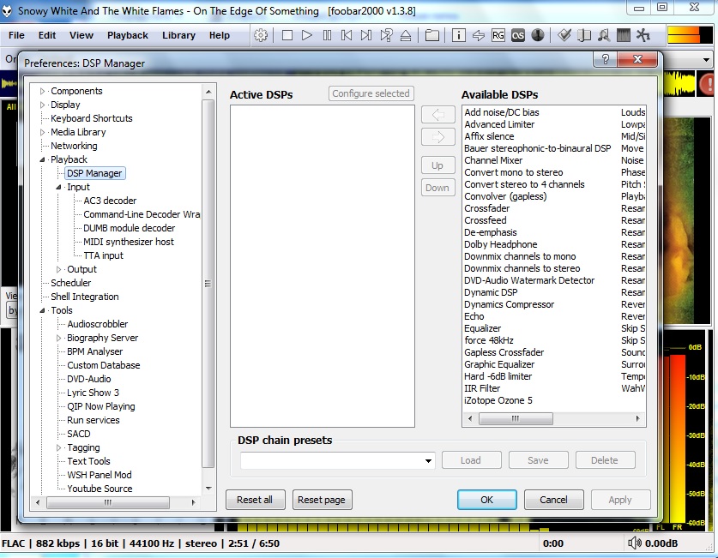Open the View menu
Screen dimensions: 718x558
[x=81, y=35]
